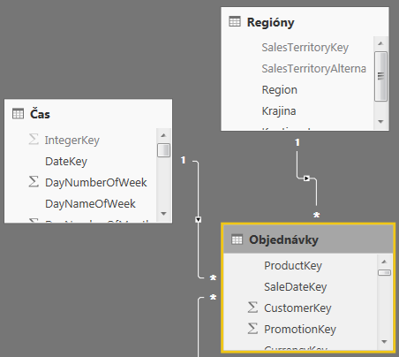The width and height of the screenshot is (399, 357).
Task: Click the Objednávky field list scroll-down arrow
Action: point(384,342)
